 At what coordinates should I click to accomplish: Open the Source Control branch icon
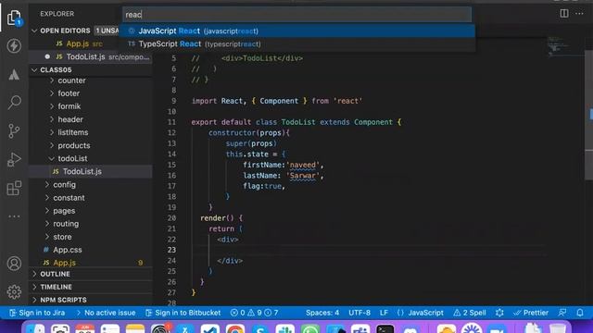point(14,131)
